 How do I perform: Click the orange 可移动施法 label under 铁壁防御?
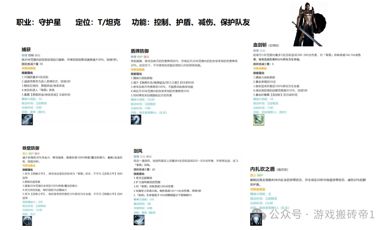29,165
